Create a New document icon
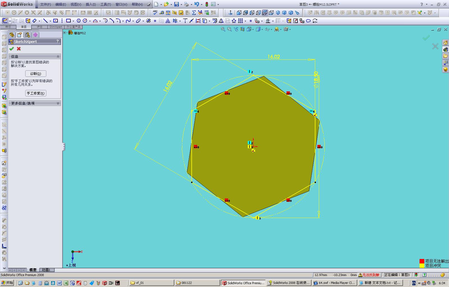 click(156, 4)
